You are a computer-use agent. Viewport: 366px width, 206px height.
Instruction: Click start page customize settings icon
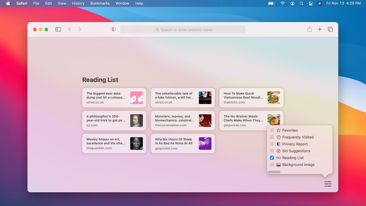pos(328,184)
